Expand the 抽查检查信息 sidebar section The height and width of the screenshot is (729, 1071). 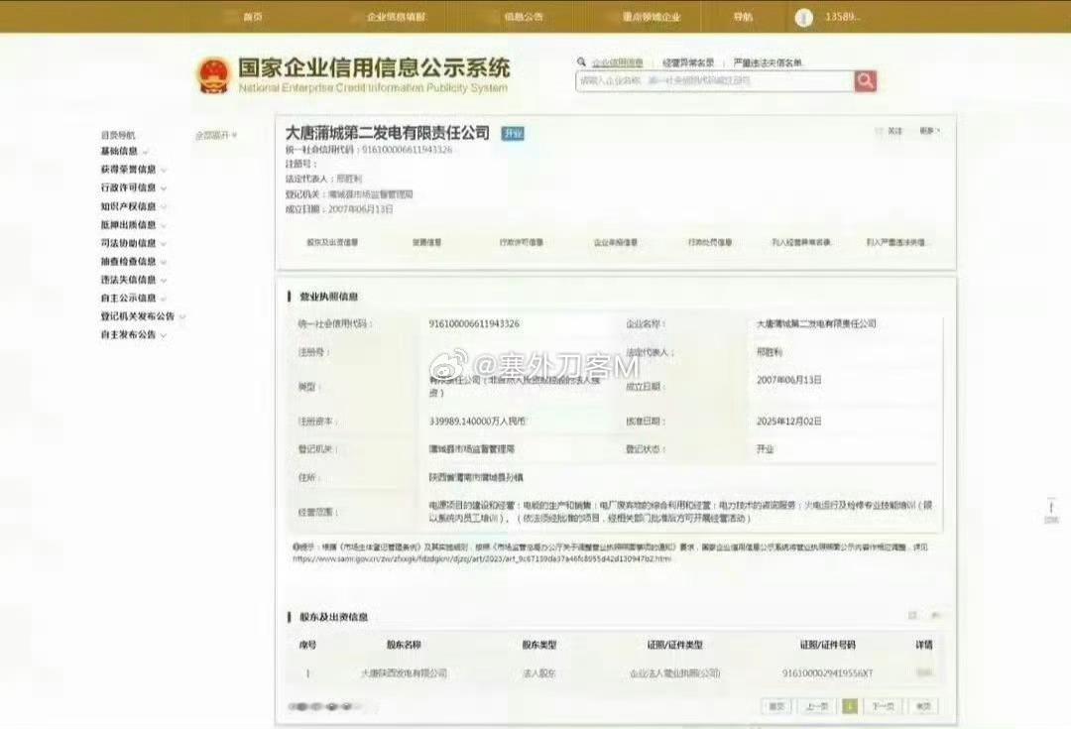coord(133,262)
